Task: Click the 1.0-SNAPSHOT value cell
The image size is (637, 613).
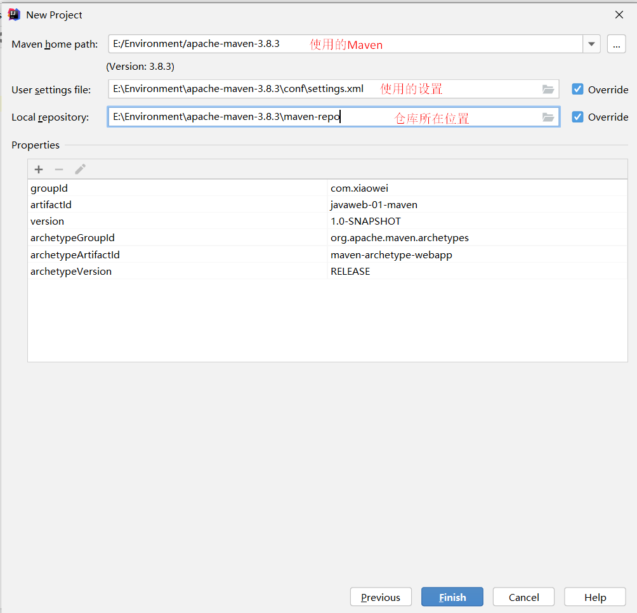Action: click(x=477, y=221)
